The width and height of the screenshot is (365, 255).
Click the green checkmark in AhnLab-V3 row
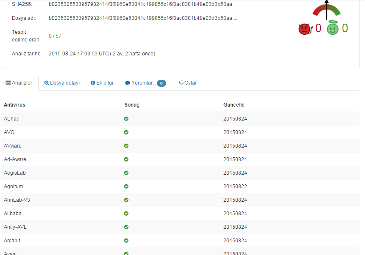pos(126,200)
